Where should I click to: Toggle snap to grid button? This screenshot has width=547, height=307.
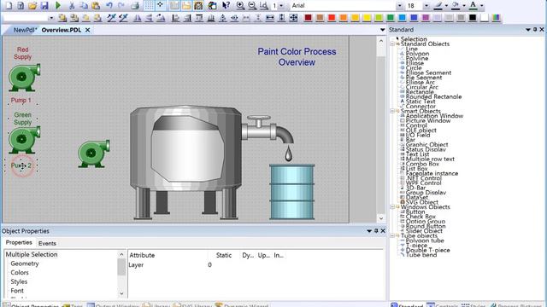pos(161,6)
